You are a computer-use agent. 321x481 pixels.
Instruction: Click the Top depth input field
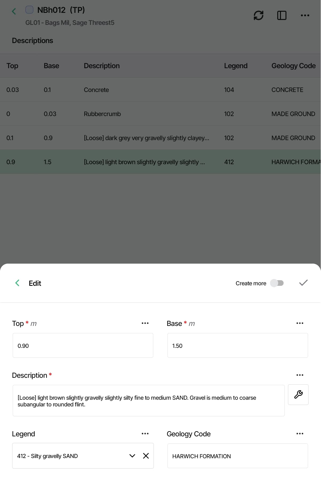click(83, 345)
